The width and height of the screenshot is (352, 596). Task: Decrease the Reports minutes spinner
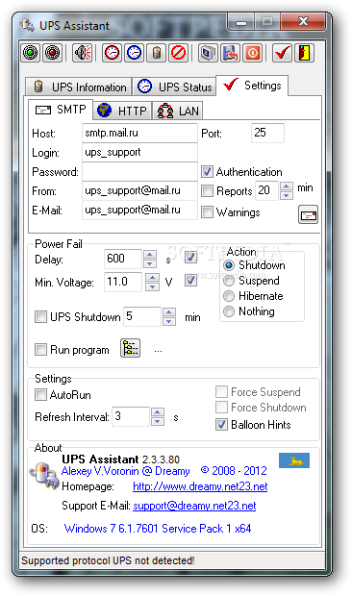[x=287, y=195]
